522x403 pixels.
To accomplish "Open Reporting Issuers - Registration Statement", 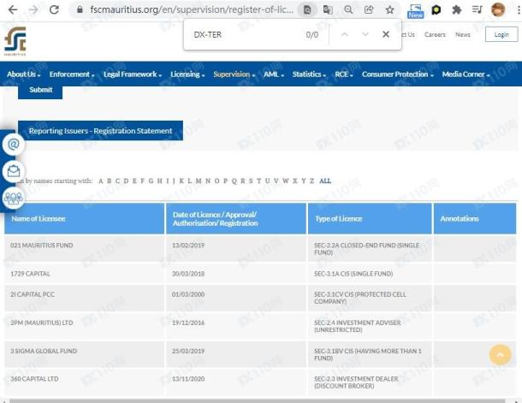I will click(100, 131).
